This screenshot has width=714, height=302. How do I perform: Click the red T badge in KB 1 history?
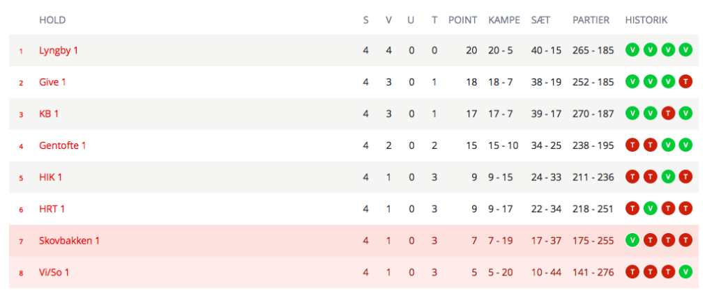pyautogui.click(x=667, y=113)
